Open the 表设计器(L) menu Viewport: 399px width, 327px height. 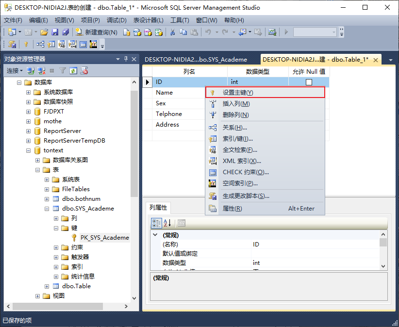tap(149, 20)
